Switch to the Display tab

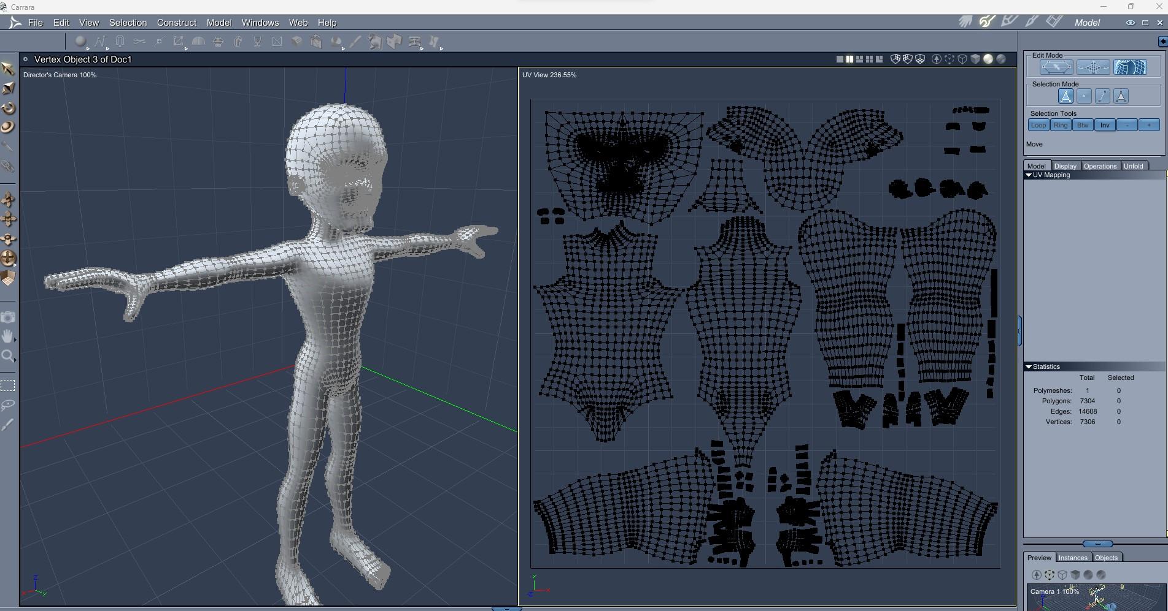(x=1066, y=166)
